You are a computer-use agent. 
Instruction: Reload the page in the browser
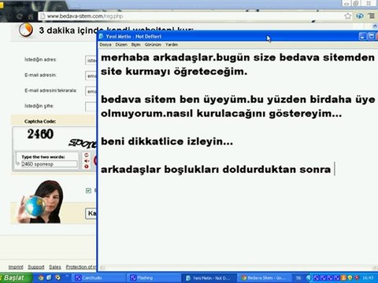point(20,17)
